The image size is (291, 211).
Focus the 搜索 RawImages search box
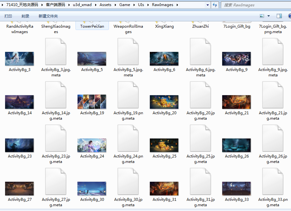[x=256, y=5]
